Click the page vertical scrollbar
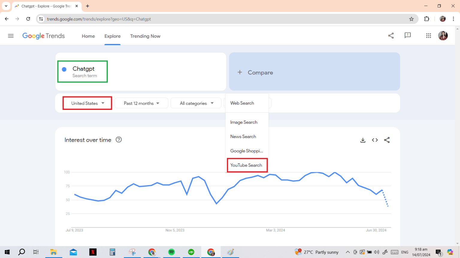This screenshot has height=258, width=460. tap(457, 136)
